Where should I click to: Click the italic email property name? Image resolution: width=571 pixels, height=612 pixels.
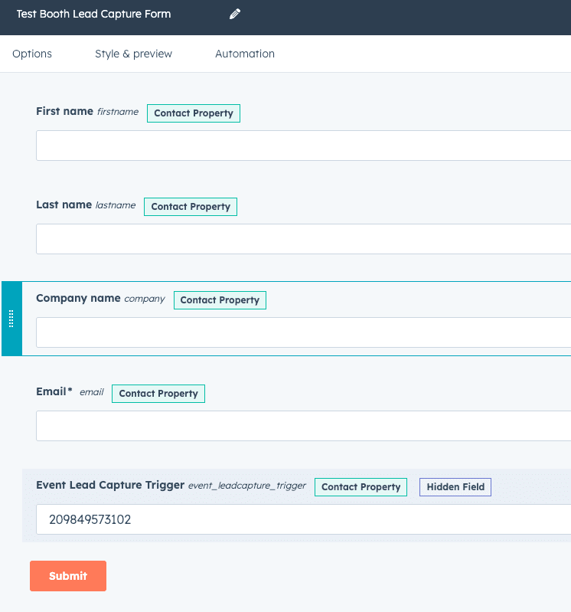[92, 392]
